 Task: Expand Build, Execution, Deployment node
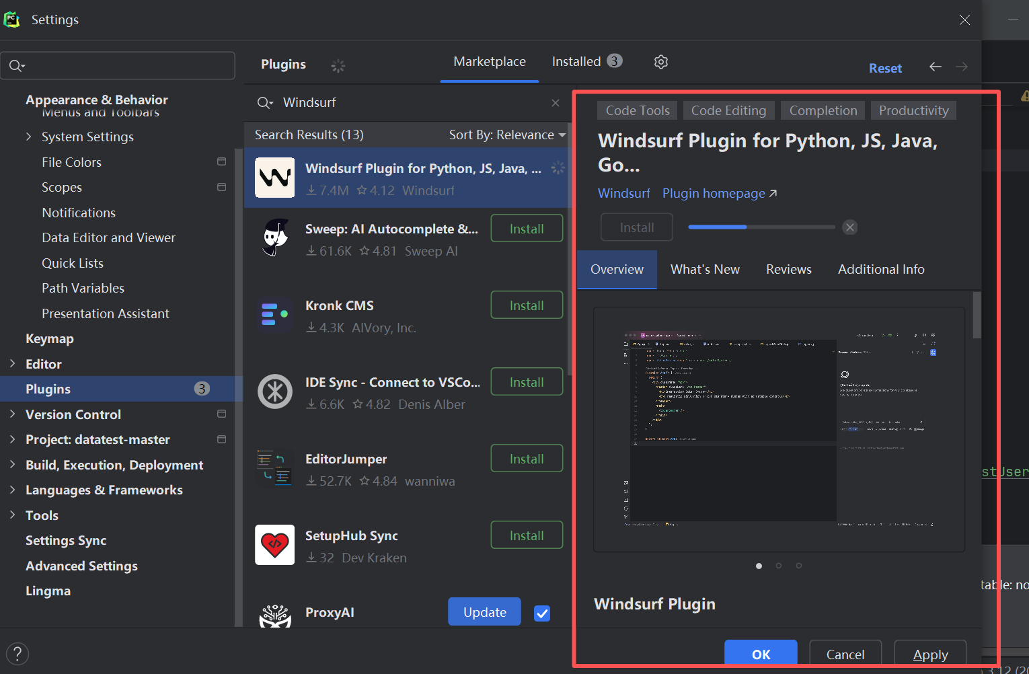click(x=12, y=465)
